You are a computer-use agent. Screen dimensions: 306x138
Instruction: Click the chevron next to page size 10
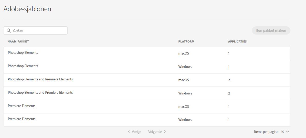pyautogui.click(x=288, y=132)
